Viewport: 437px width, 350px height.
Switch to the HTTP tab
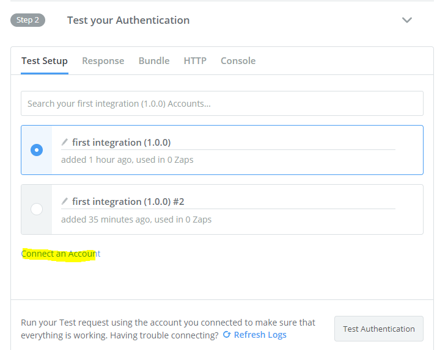[195, 61]
